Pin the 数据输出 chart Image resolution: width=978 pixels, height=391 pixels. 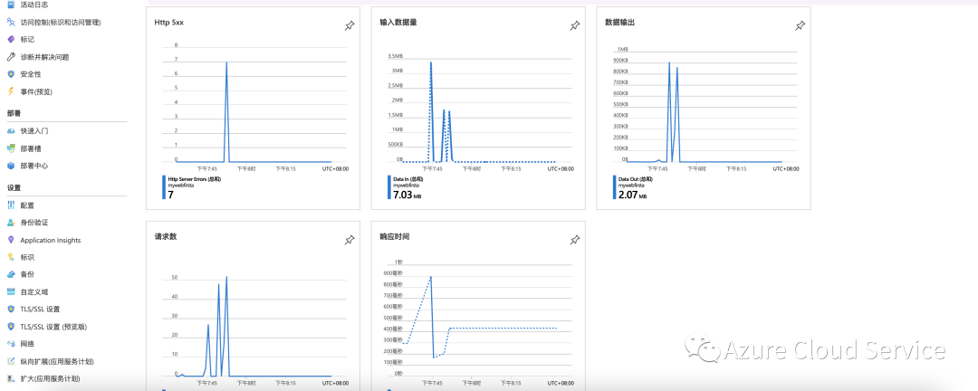click(801, 25)
